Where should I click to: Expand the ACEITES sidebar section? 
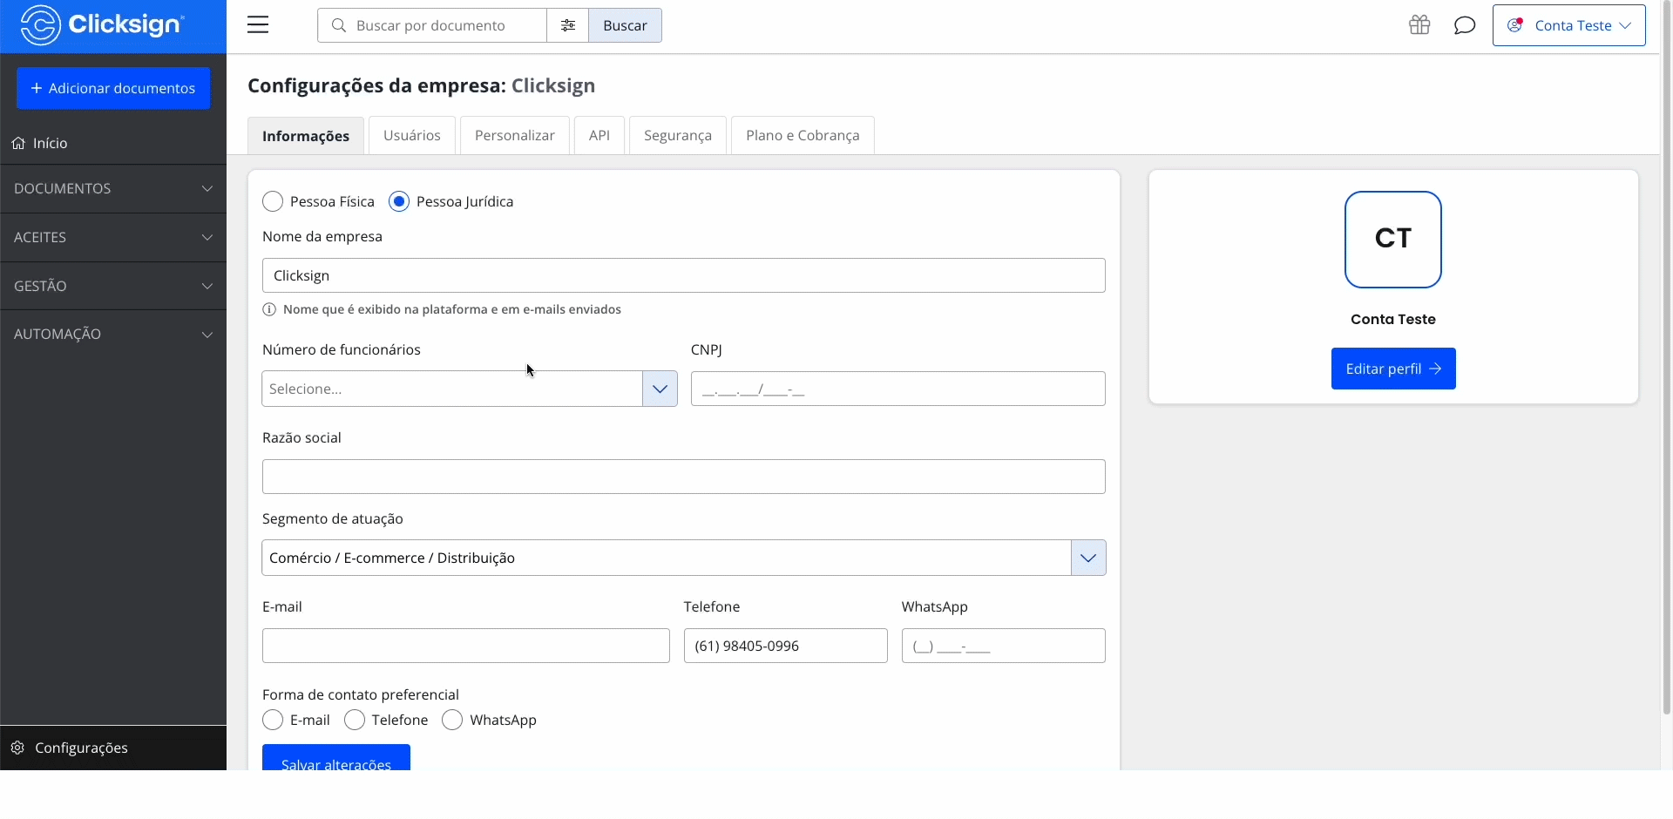113,237
